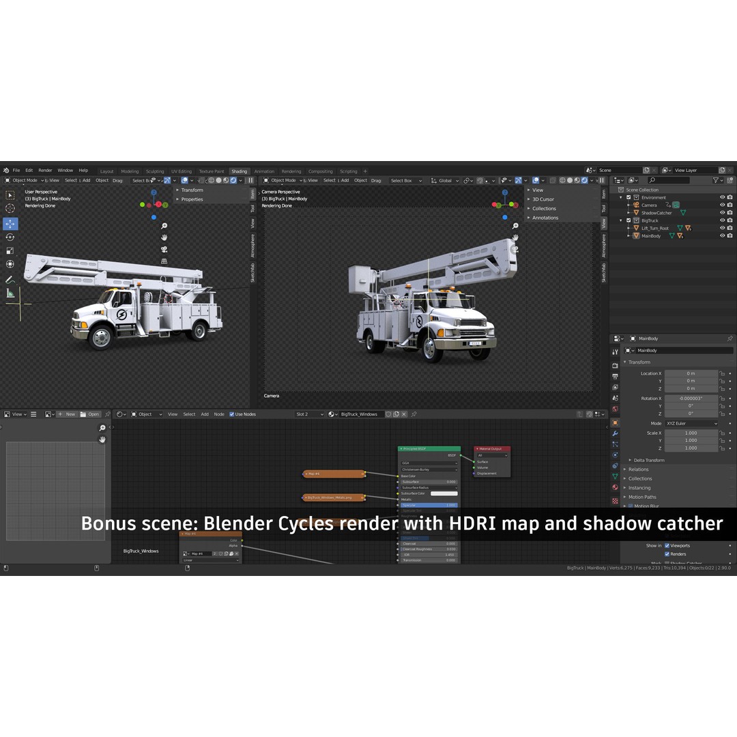Open the Render menu

[x=45, y=170]
